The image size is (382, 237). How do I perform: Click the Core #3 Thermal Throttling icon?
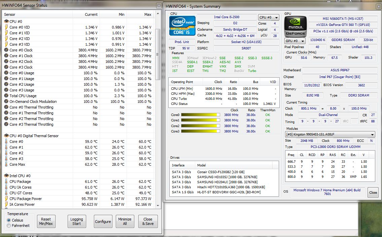coord(6,124)
